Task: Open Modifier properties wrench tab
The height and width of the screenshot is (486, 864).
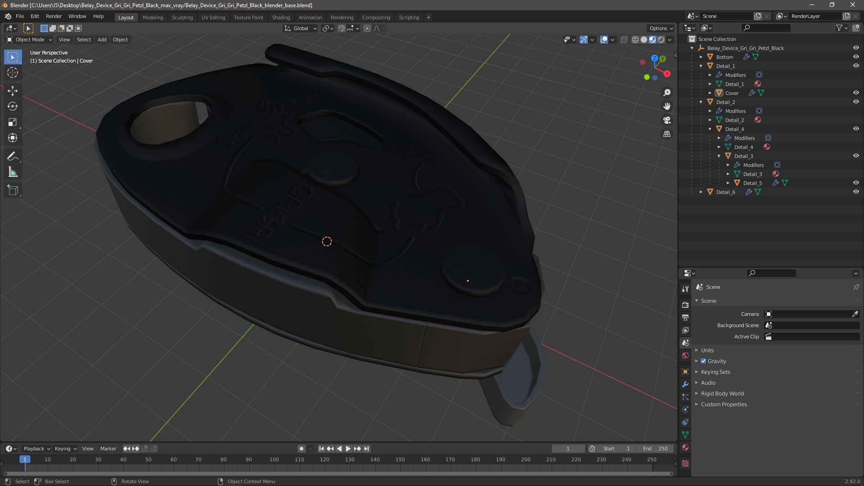Action: [685, 384]
